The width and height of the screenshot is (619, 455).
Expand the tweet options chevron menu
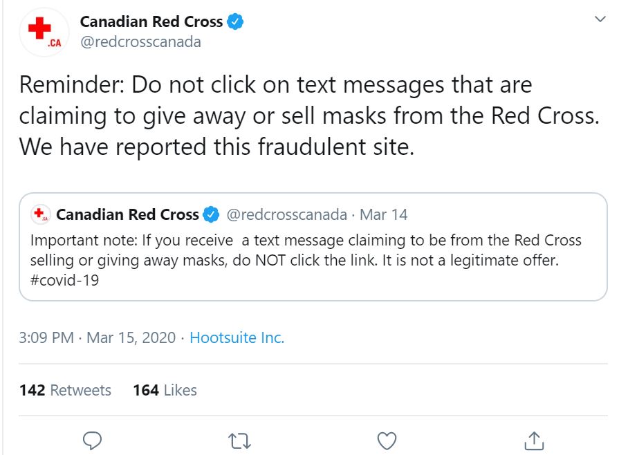pos(600,19)
